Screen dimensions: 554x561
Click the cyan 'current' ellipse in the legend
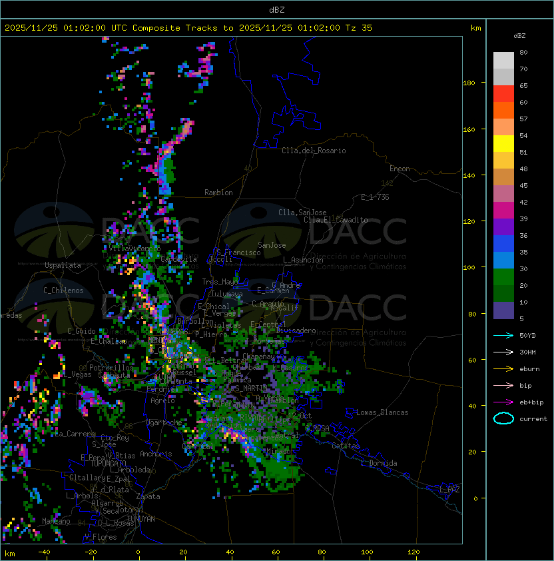pyautogui.click(x=503, y=418)
